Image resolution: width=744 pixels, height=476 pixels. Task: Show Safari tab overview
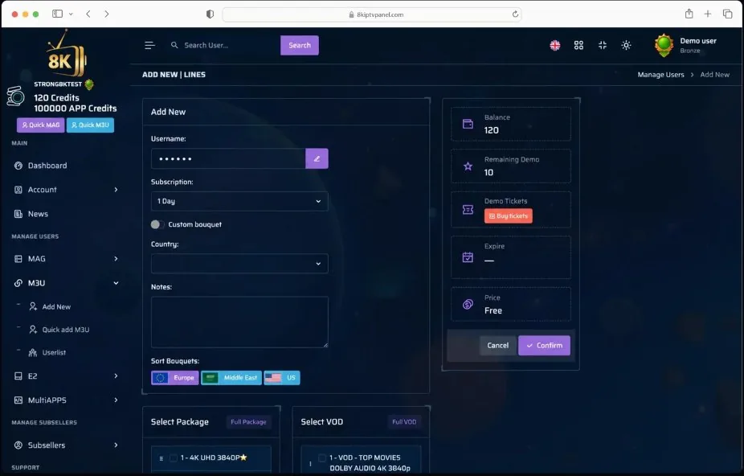727,14
